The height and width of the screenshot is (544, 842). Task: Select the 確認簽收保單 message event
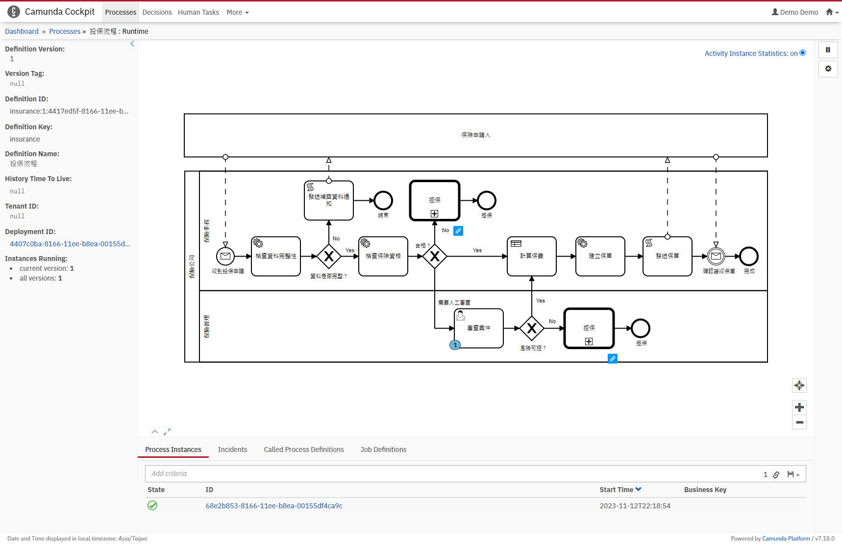716,256
